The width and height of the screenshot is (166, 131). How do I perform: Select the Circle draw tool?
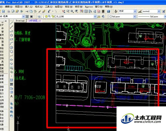tap(12, 48)
